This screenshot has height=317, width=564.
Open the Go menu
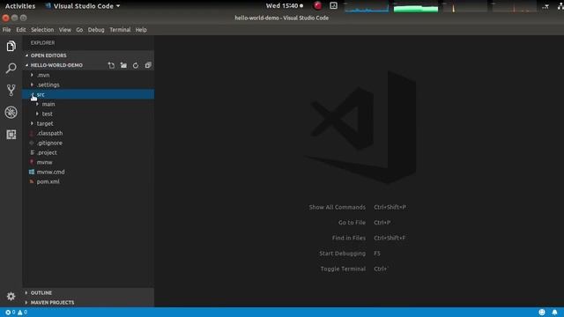(x=79, y=30)
